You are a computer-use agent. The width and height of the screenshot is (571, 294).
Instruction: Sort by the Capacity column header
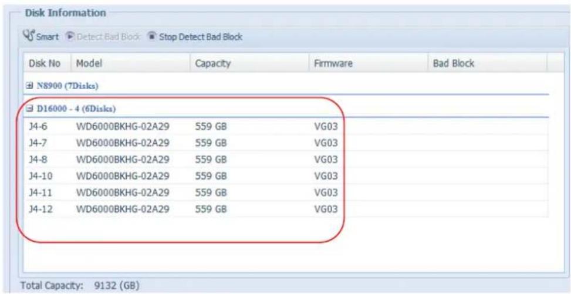(212, 62)
